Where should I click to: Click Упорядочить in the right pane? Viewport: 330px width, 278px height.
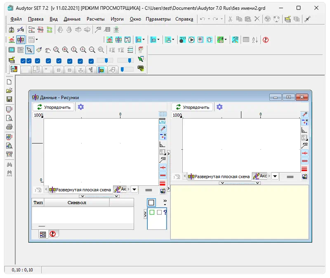(192, 107)
